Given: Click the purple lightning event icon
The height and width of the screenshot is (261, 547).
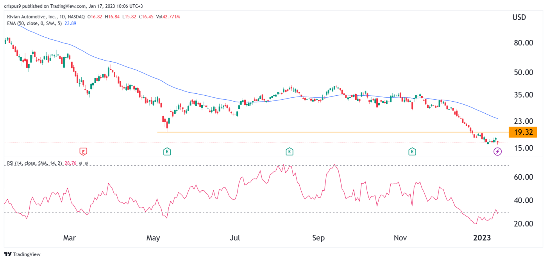Looking at the screenshot, I should (x=497, y=152).
